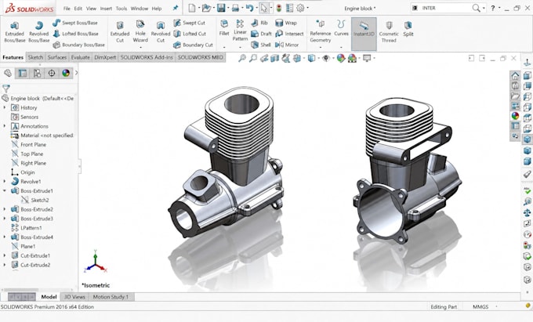Switch to the Evaluate tab
The width and height of the screenshot is (533, 322).
coord(80,57)
